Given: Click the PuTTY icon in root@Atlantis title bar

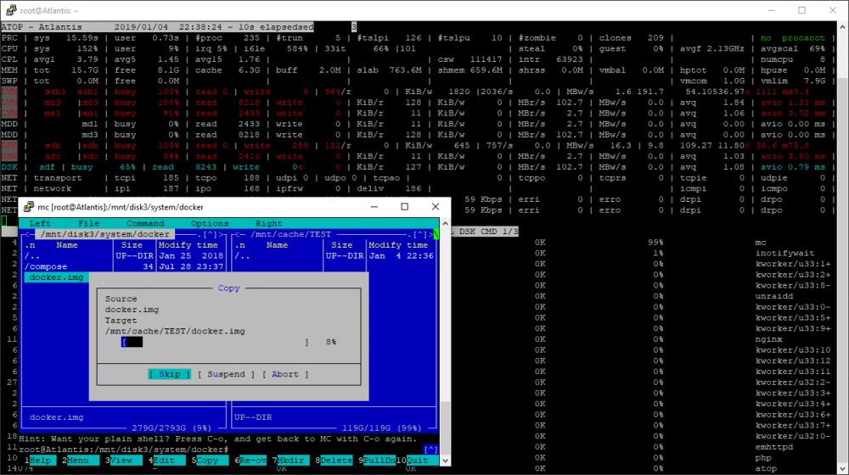Looking at the screenshot, I should pos(11,10).
